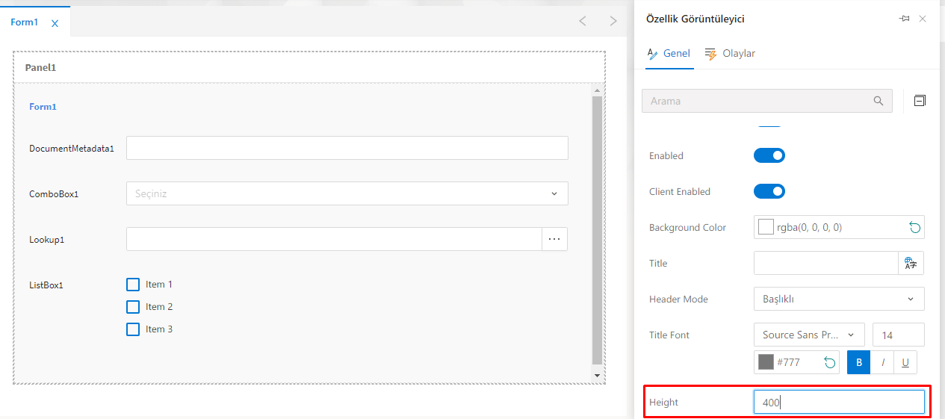
Task: Reset Background Color to default
Action: pos(914,227)
